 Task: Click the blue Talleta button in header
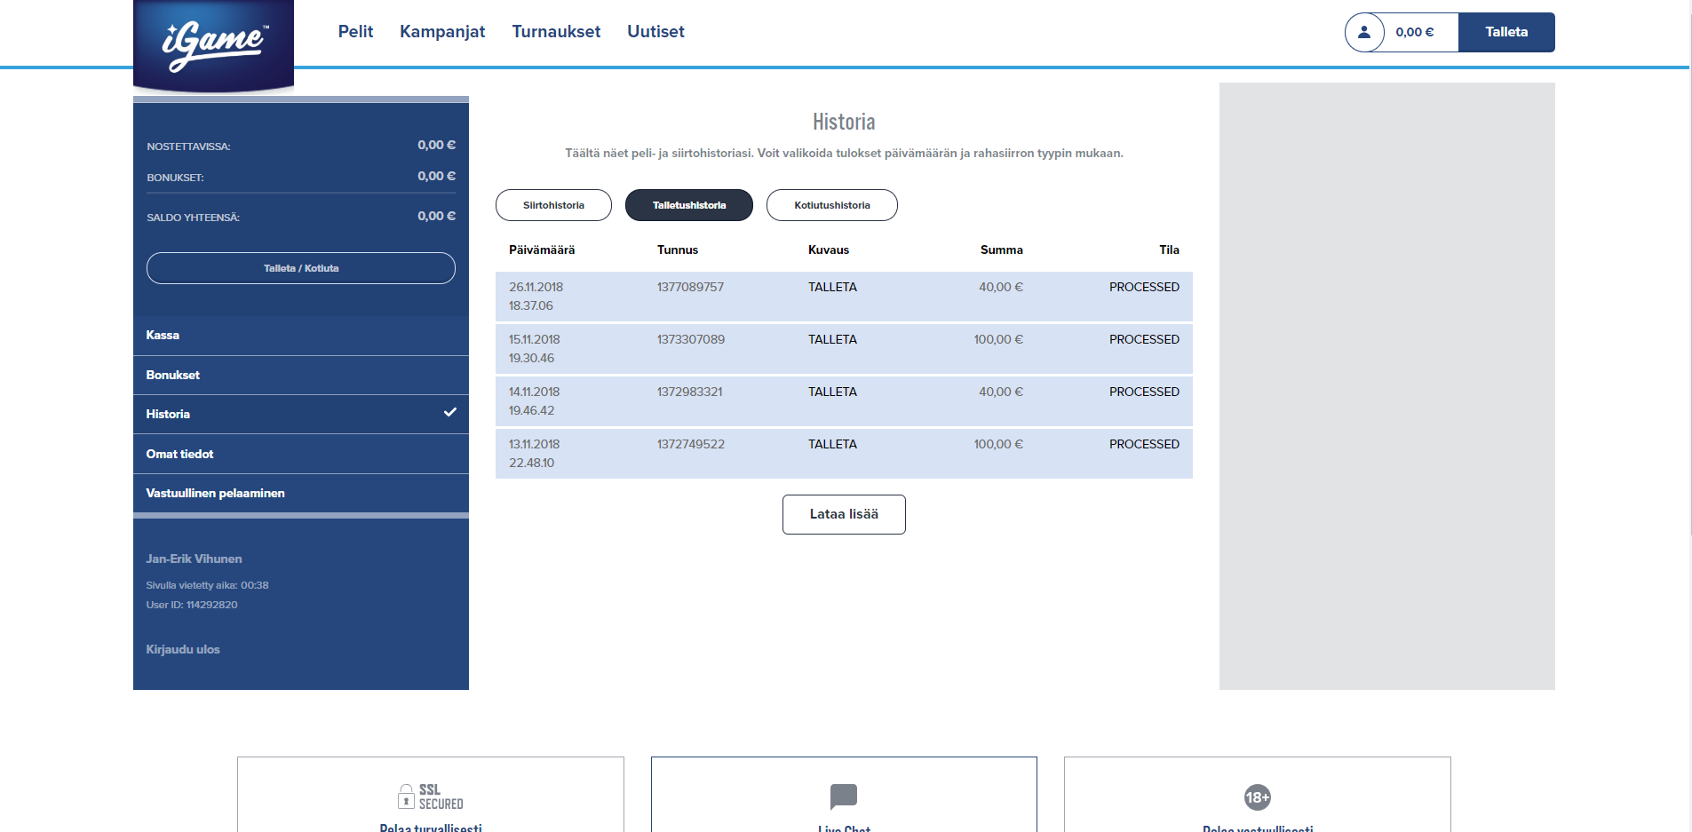click(1506, 32)
